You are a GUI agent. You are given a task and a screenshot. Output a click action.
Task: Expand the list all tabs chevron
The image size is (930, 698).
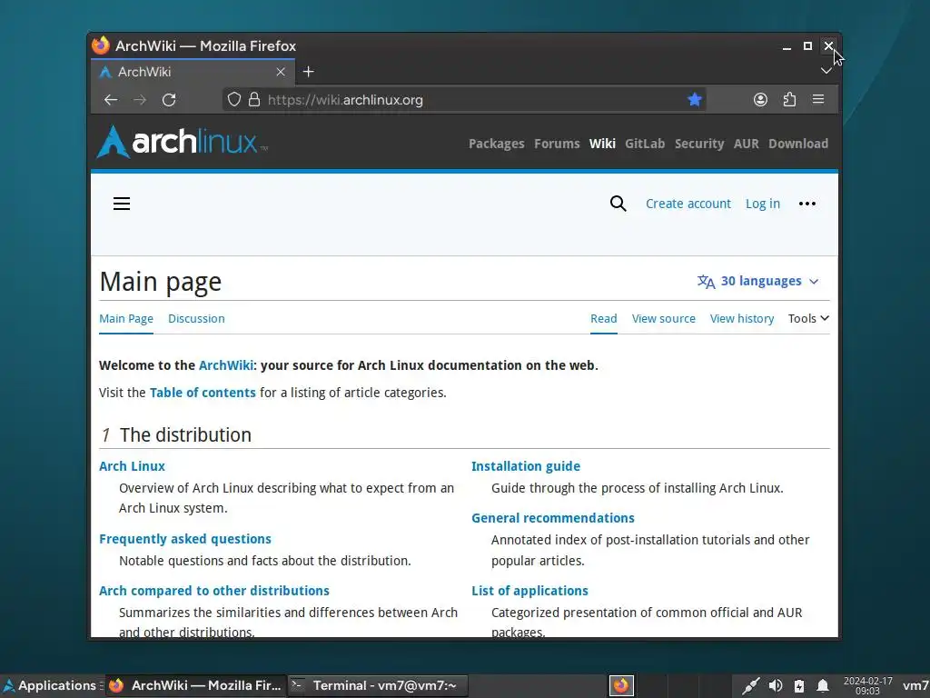pyautogui.click(x=826, y=71)
